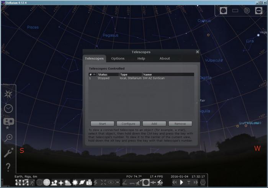Viewport: 268px width, 188px height.
Task: Sort by the Name column header
Action: point(168,75)
